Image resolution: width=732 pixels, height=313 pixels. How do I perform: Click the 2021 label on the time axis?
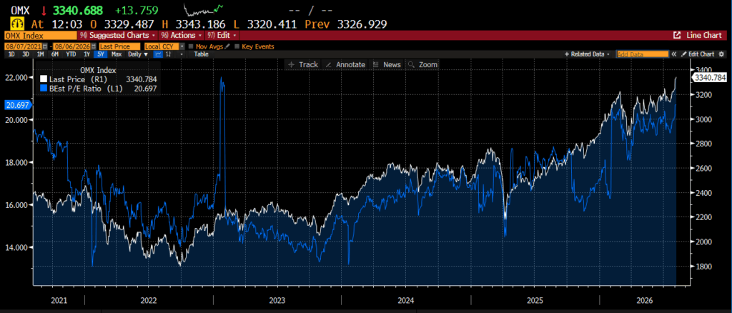(59, 300)
